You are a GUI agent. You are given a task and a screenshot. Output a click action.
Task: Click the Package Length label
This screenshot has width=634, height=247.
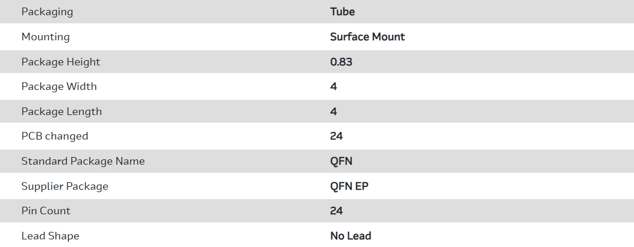pyautogui.click(x=61, y=112)
